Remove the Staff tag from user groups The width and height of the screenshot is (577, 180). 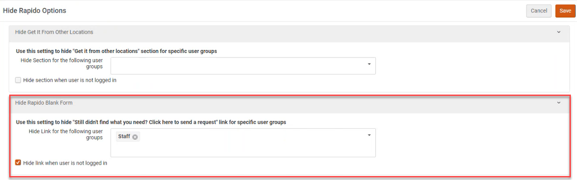[135, 137]
